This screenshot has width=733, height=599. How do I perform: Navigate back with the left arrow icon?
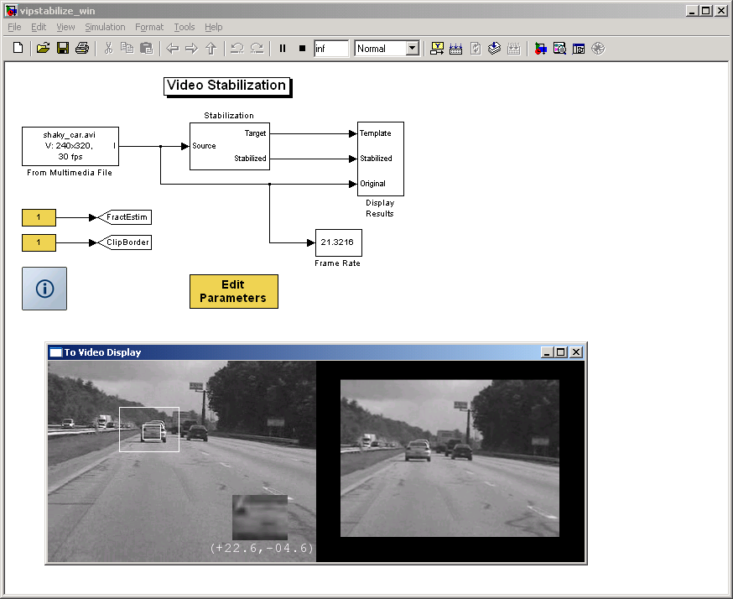[x=173, y=48]
